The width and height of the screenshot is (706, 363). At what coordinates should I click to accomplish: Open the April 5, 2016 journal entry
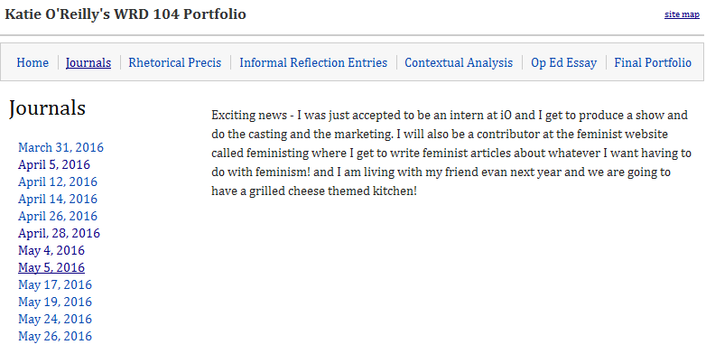pos(54,164)
